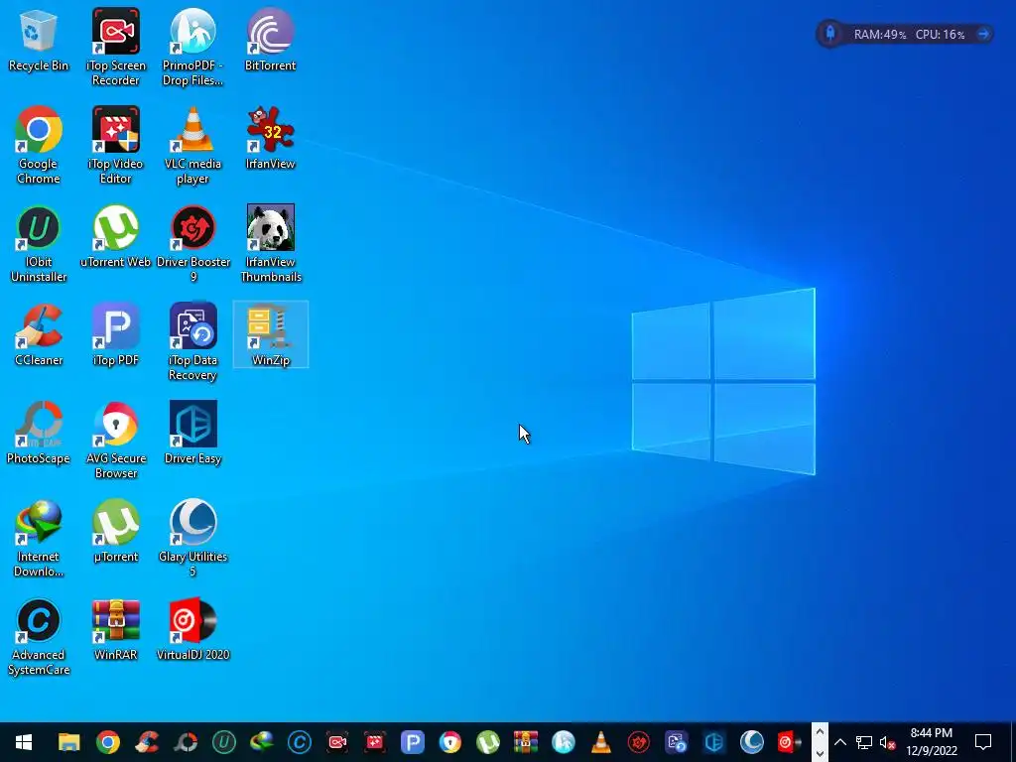Image resolution: width=1016 pixels, height=762 pixels.
Task: Launch VirtualDJ from the taskbar
Action: pyautogui.click(x=789, y=742)
